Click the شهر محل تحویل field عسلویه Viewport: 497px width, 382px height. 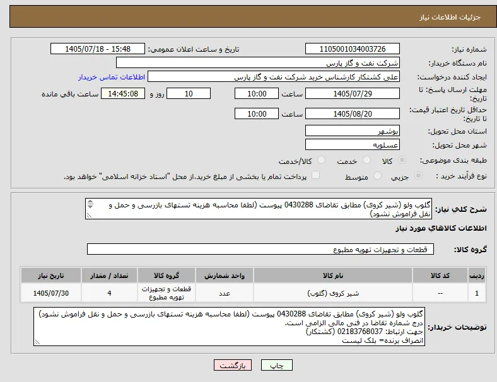(353, 144)
